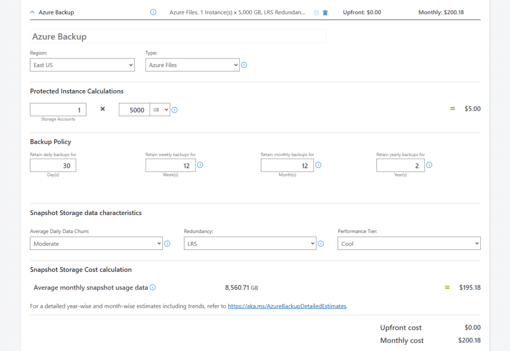Open info tooltip for yearly backup retention
This screenshot has width=510, height=351.
[x=429, y=165]
